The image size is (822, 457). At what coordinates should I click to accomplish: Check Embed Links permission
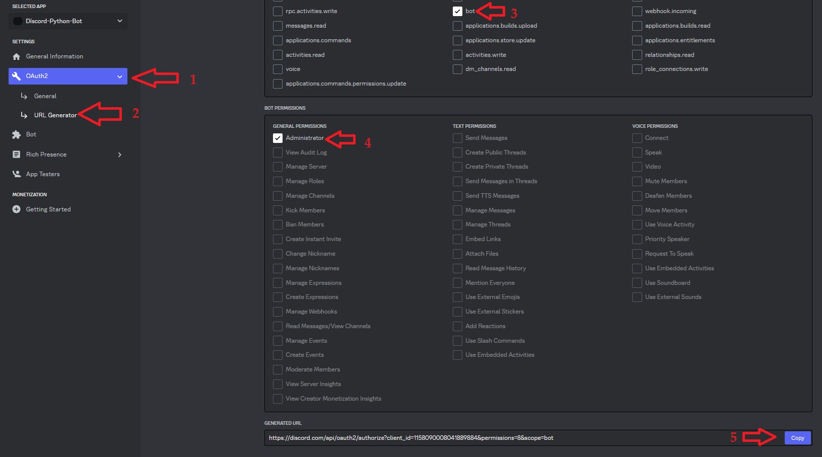pos(457,239)
